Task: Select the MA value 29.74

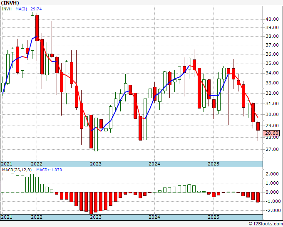Action: 36,9
